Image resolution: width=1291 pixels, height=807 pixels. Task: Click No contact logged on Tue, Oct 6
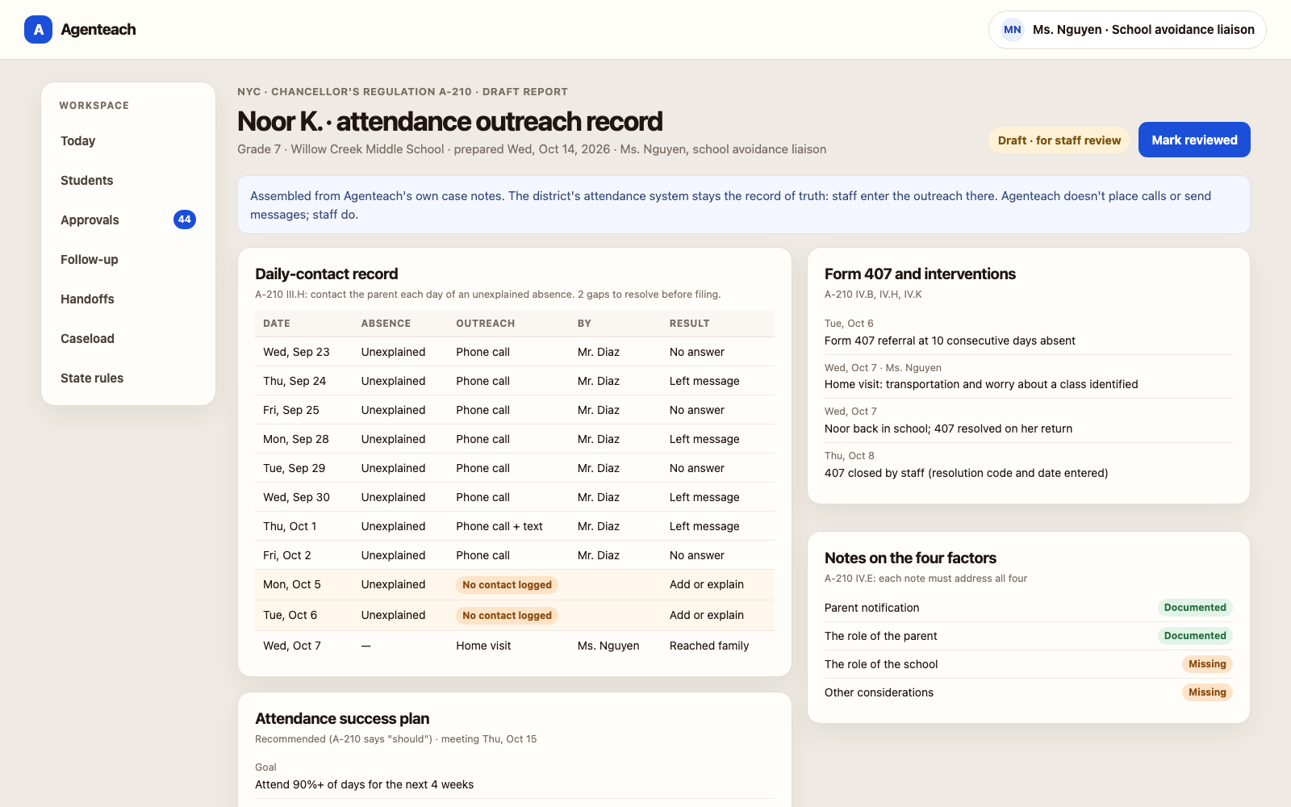pyautogui.click(x=507, y=616)
